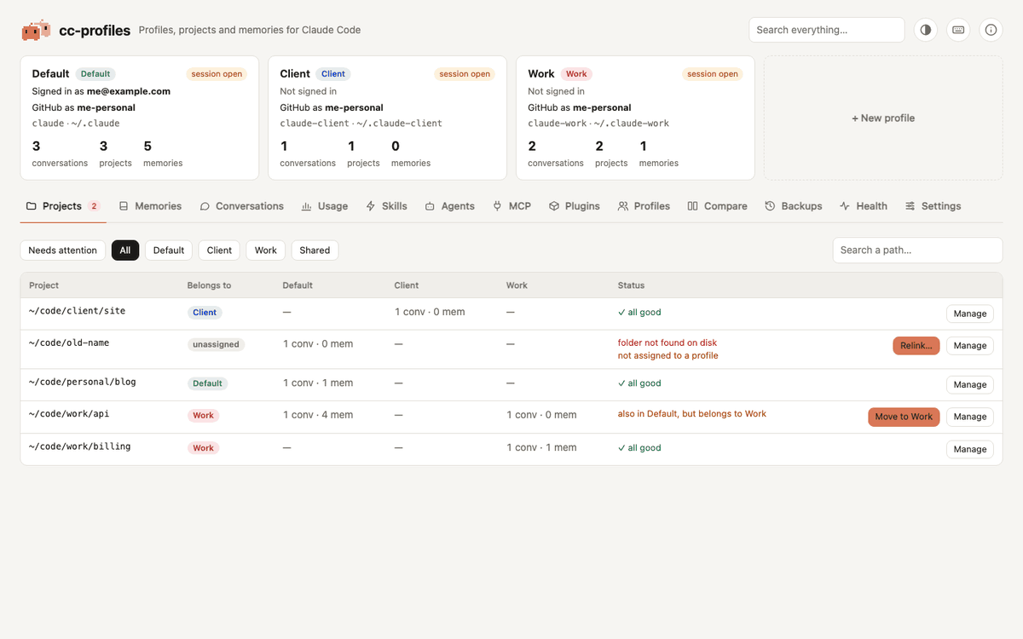Click me@example.com on Default card
Image resolution: width=1023 pixels, height=639 pixels.
(x=129, y=91)
